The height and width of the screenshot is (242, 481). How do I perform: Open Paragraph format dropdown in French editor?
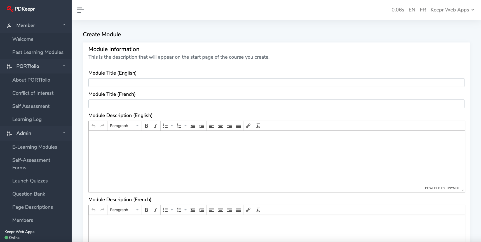[x=124, y=210]
